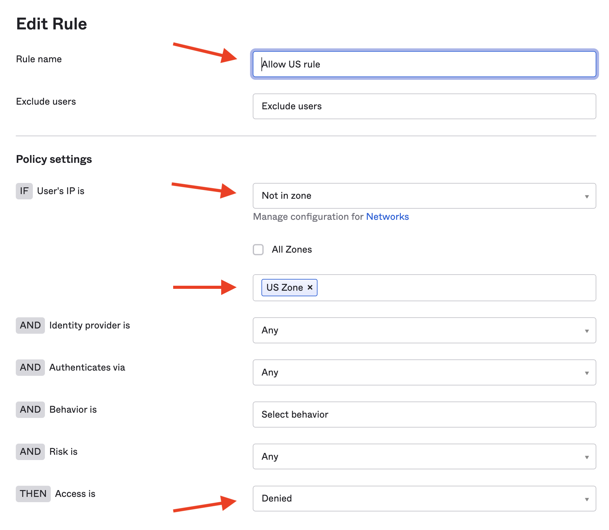609x530 pixels.
Task: Click the arrow icon on zone condition dropdown
Action: click(586, 197)
